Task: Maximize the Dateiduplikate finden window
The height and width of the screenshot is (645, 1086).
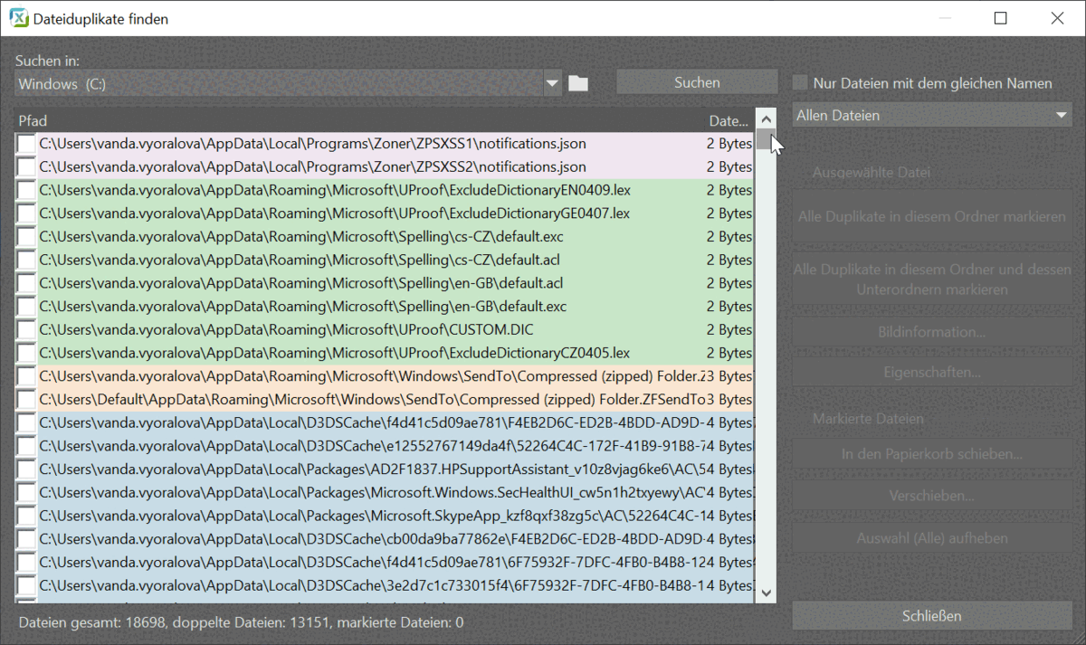Action: tap(1000, 18)
